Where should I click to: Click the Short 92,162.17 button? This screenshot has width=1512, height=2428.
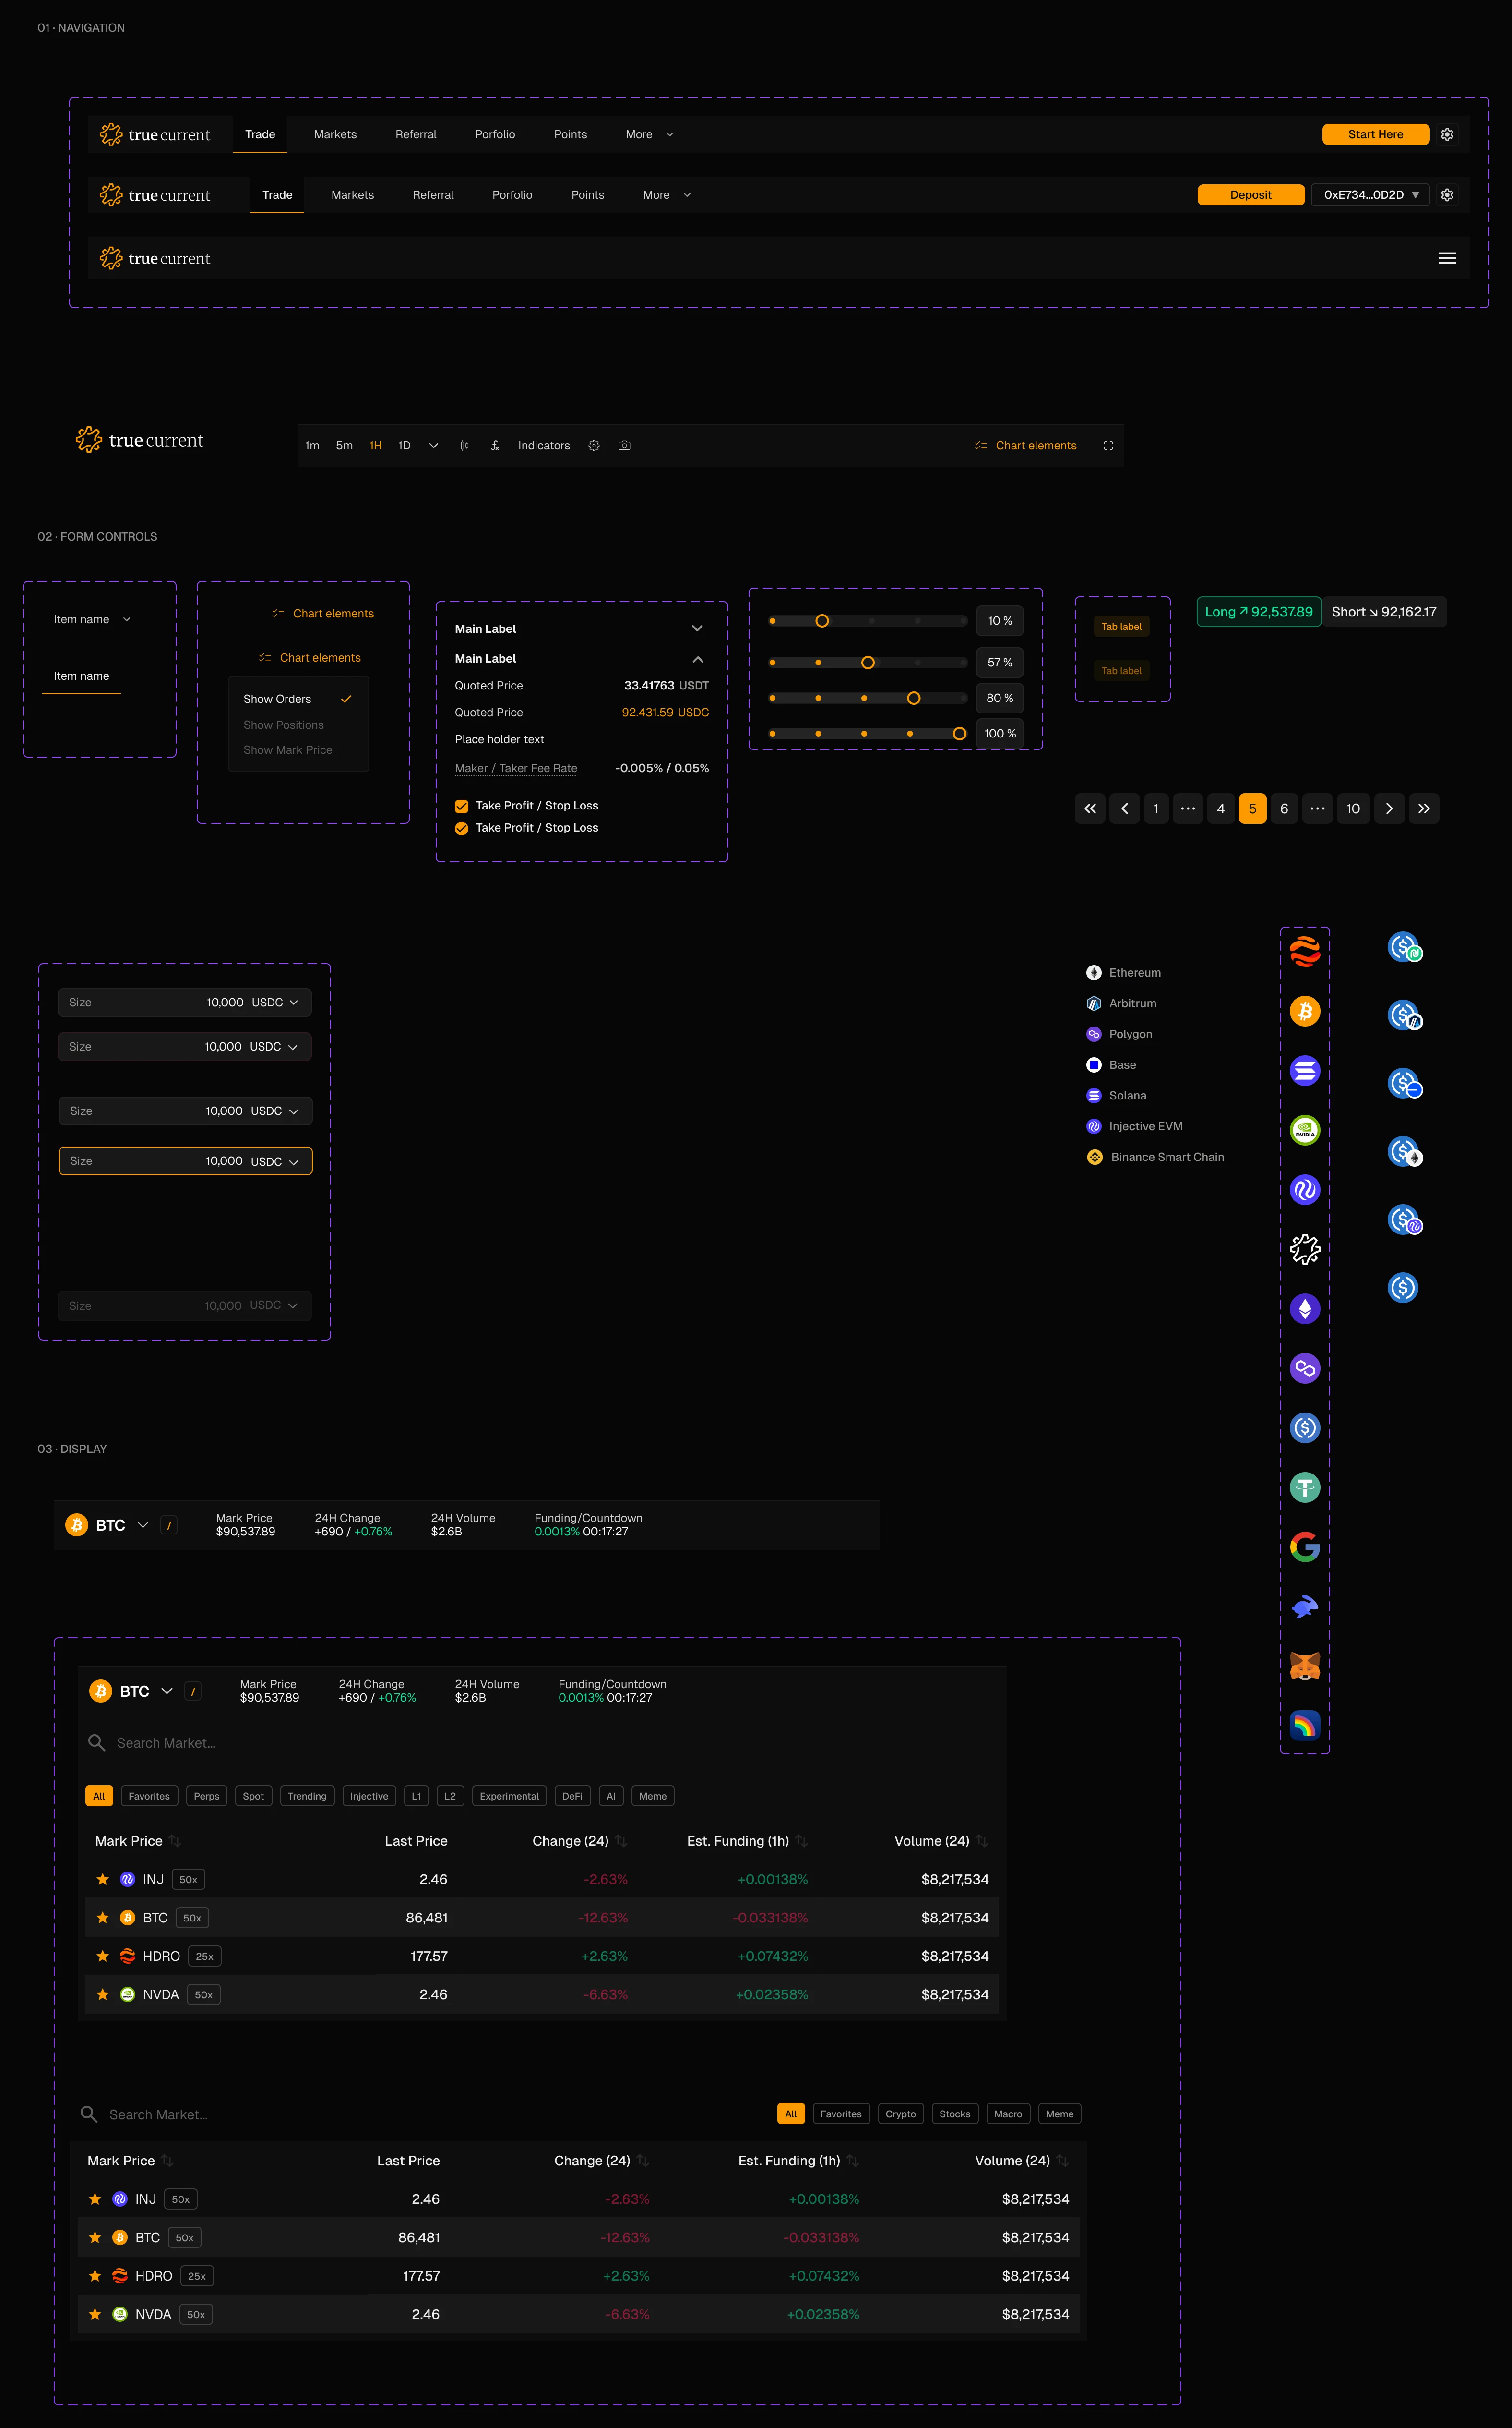tap(1384, 612)
